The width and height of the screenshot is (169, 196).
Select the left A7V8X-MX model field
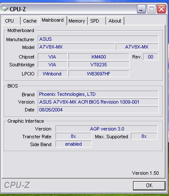76,47
